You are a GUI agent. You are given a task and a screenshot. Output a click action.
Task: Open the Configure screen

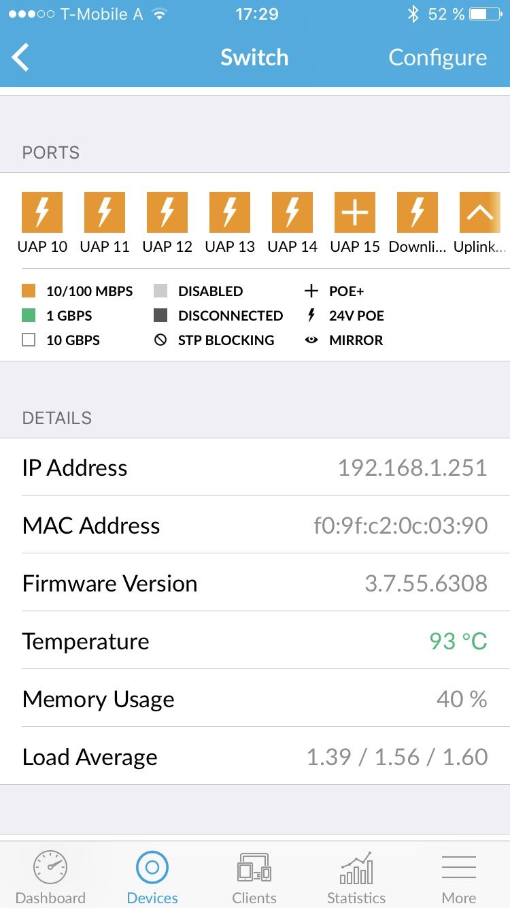click(x=437, y=58)
